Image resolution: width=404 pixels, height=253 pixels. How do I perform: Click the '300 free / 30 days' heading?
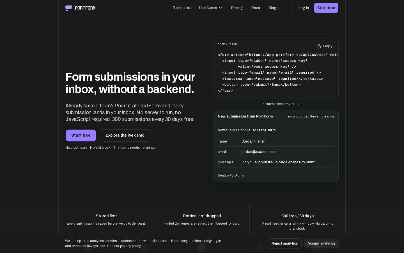click(298, 216)
